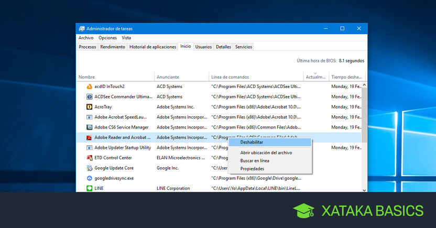
Task: Open the Archivo menu
Action: click(x=86, y=38)
